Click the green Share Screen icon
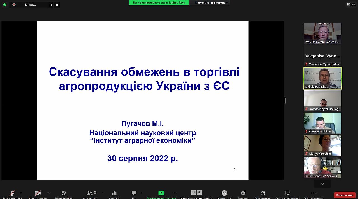Screen dimensions: 358x199 161,193
